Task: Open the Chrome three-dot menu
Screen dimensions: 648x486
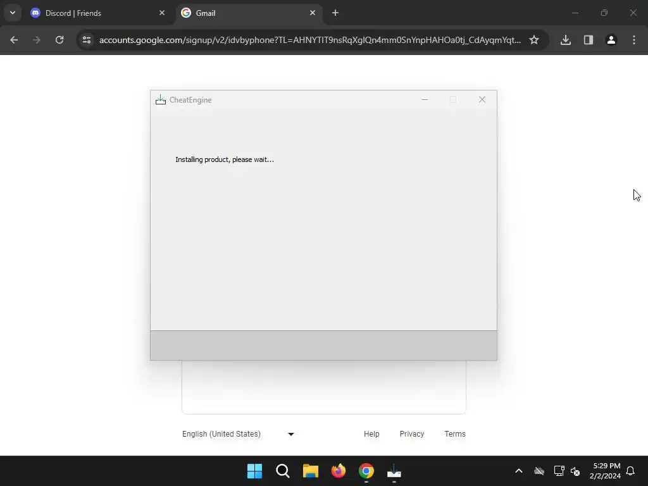Action: click(634, 40)
